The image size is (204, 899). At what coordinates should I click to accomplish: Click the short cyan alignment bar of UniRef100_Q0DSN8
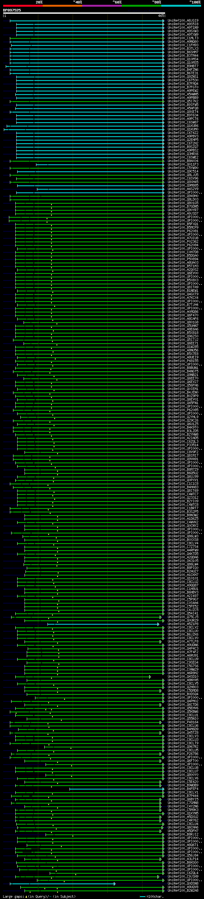(63, 884)
